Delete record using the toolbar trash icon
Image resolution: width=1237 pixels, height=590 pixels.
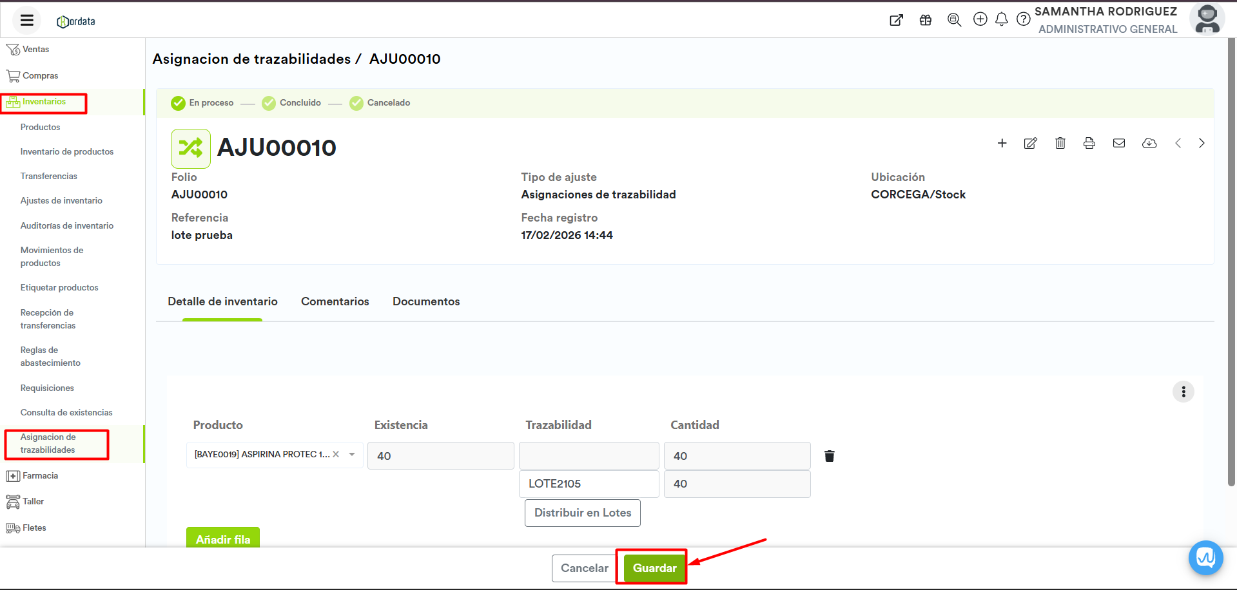pyautogui.click(x=1060, y=143)
